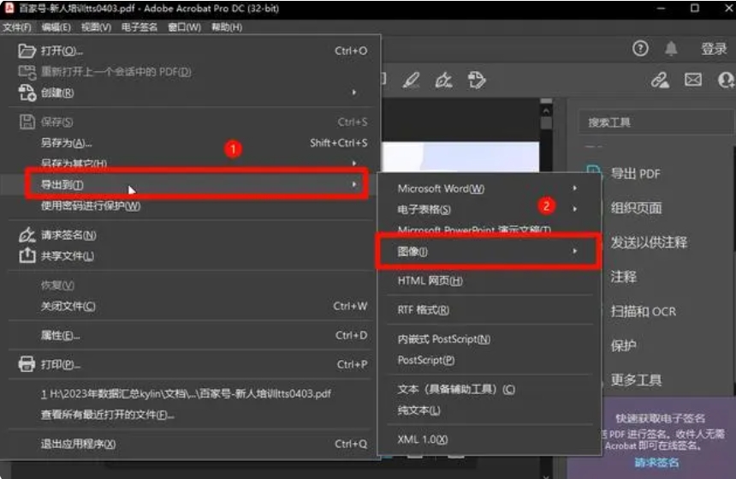Click the 请求签名 signature pen icon
This screenshot has width=736, height=479.
(27, 235)
